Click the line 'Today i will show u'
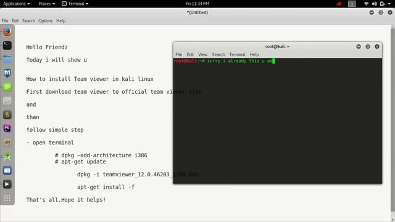The width and height of the screenshot is (395, 222). 56,60
